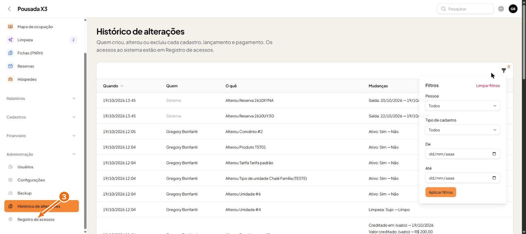Open the Backup page link
The width and height of the screenshot is (526, 234).
coord(42,193)
